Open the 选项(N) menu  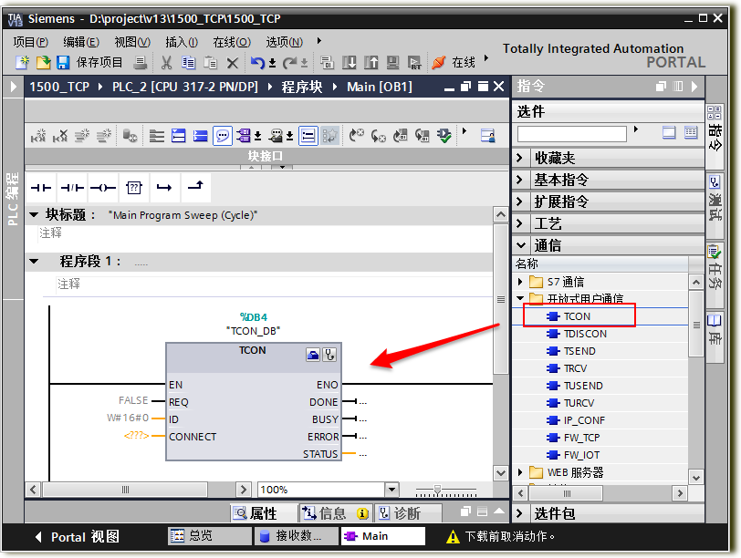[284, 42]
